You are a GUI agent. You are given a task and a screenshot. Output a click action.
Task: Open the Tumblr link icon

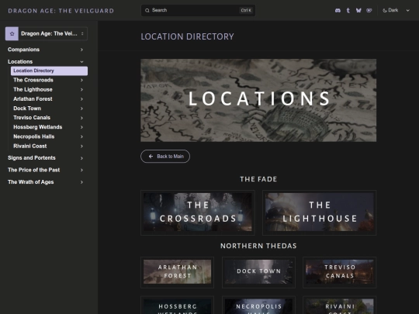click(348, 10)
